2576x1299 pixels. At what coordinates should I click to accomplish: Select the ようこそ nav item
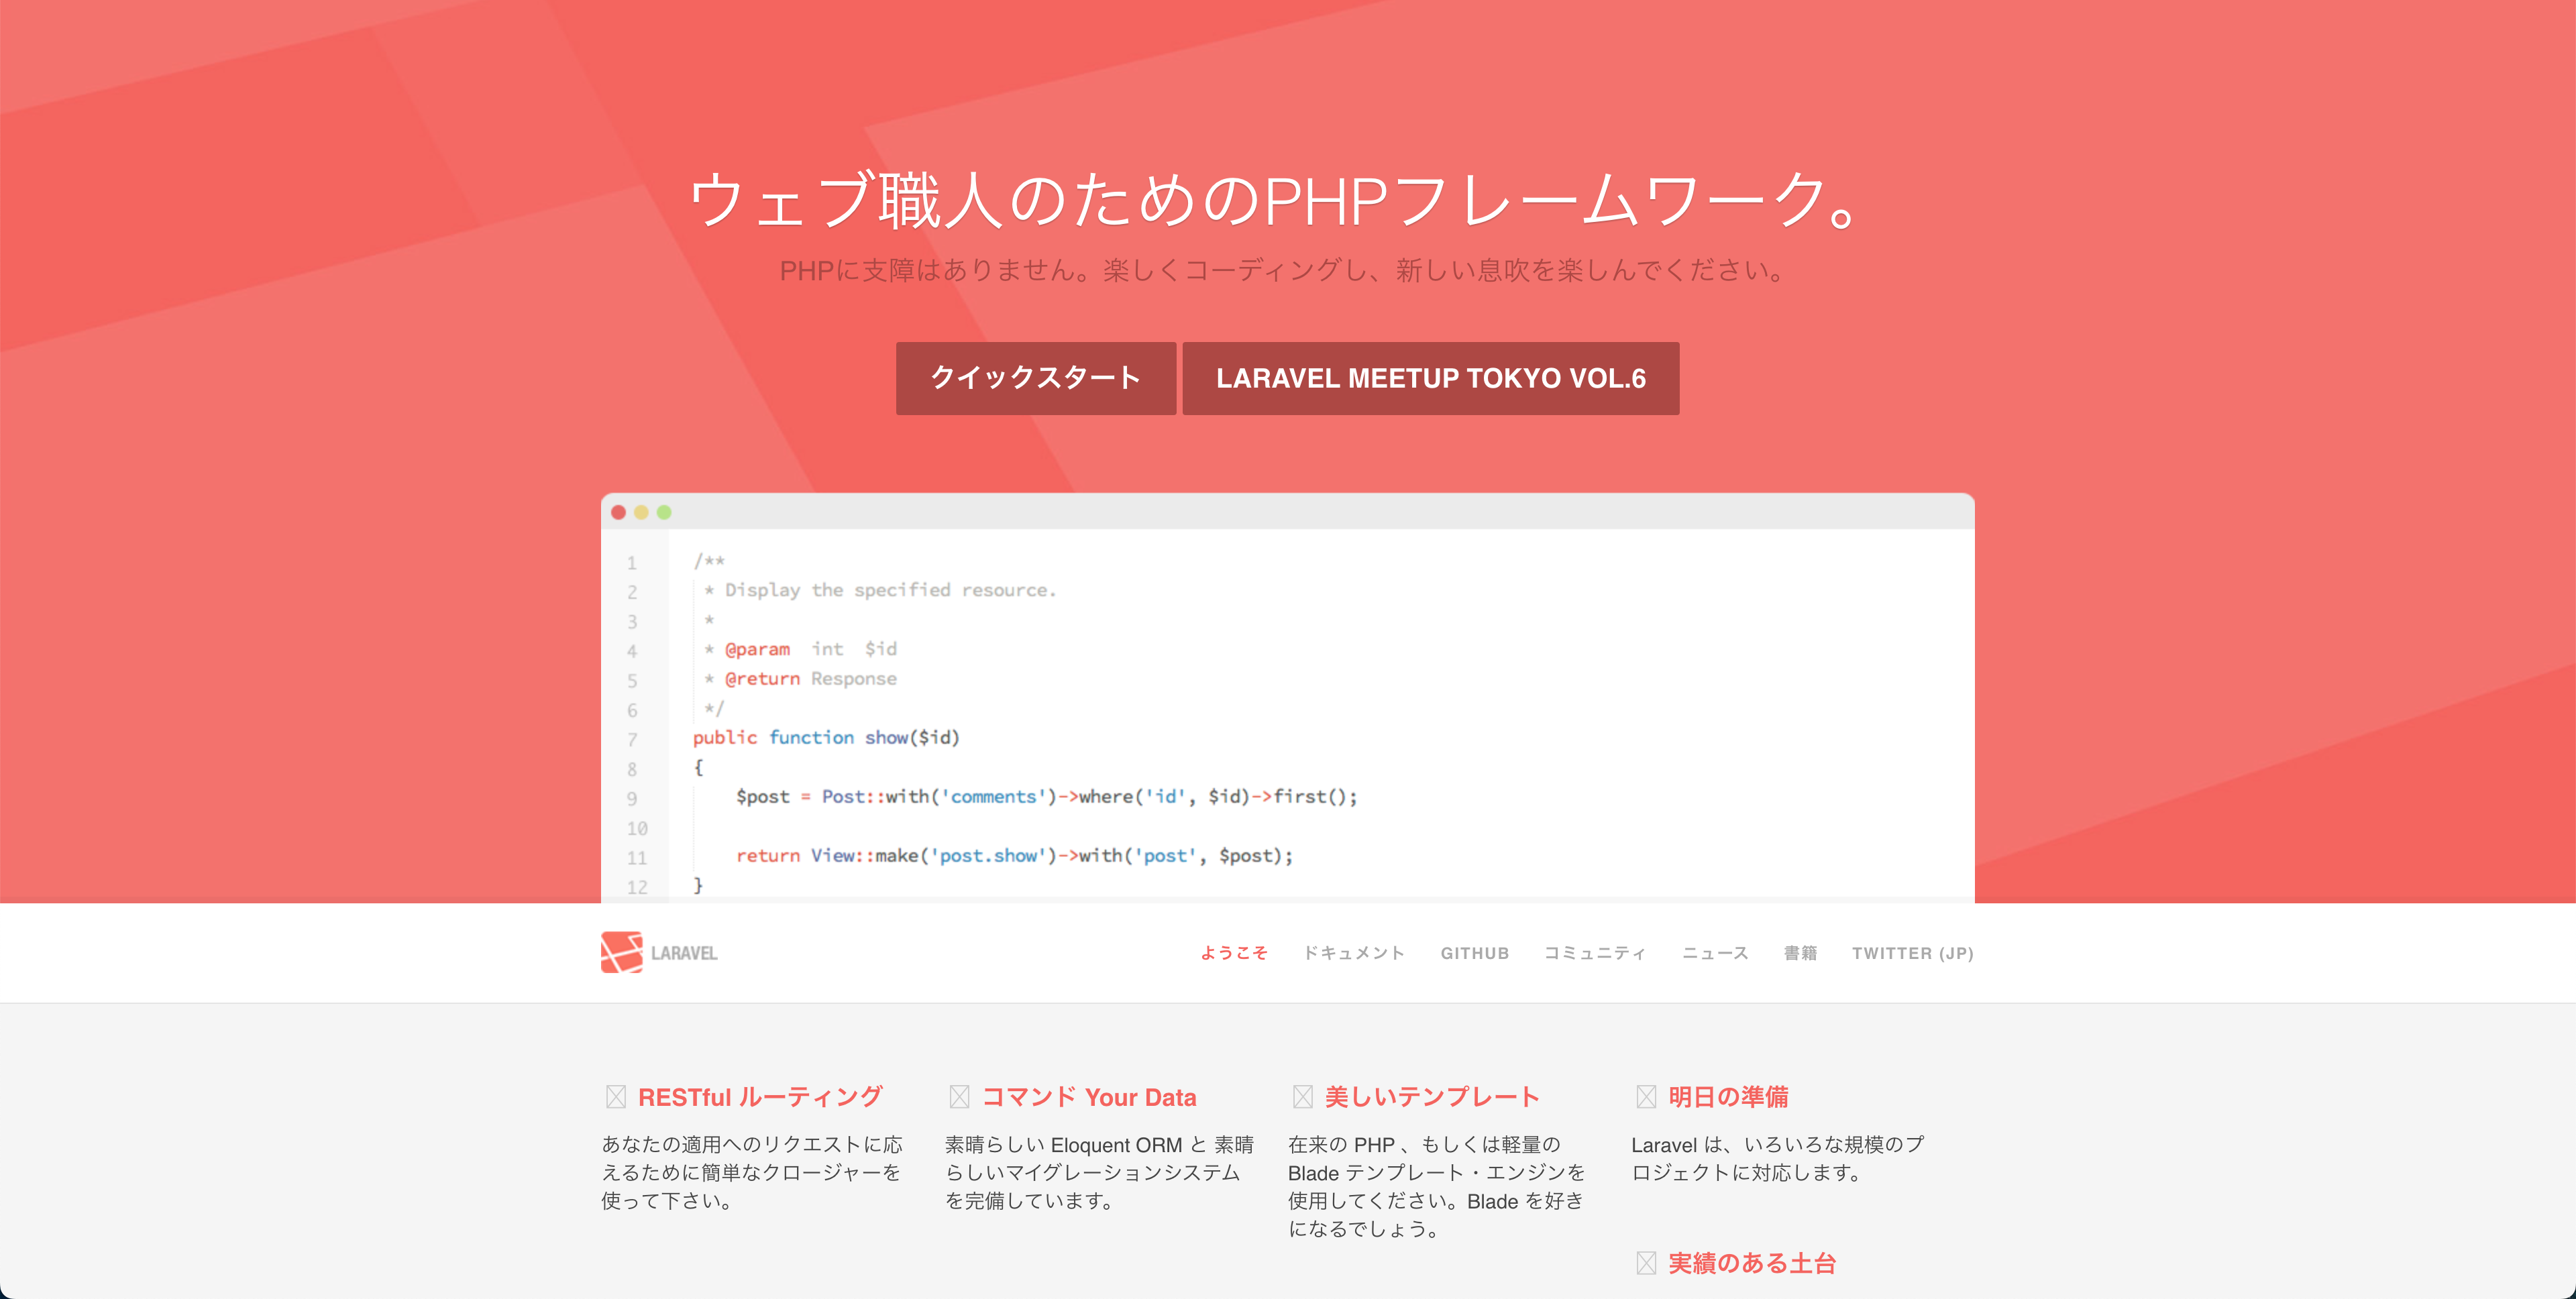pyautogui.click(x=1234, y=953)
